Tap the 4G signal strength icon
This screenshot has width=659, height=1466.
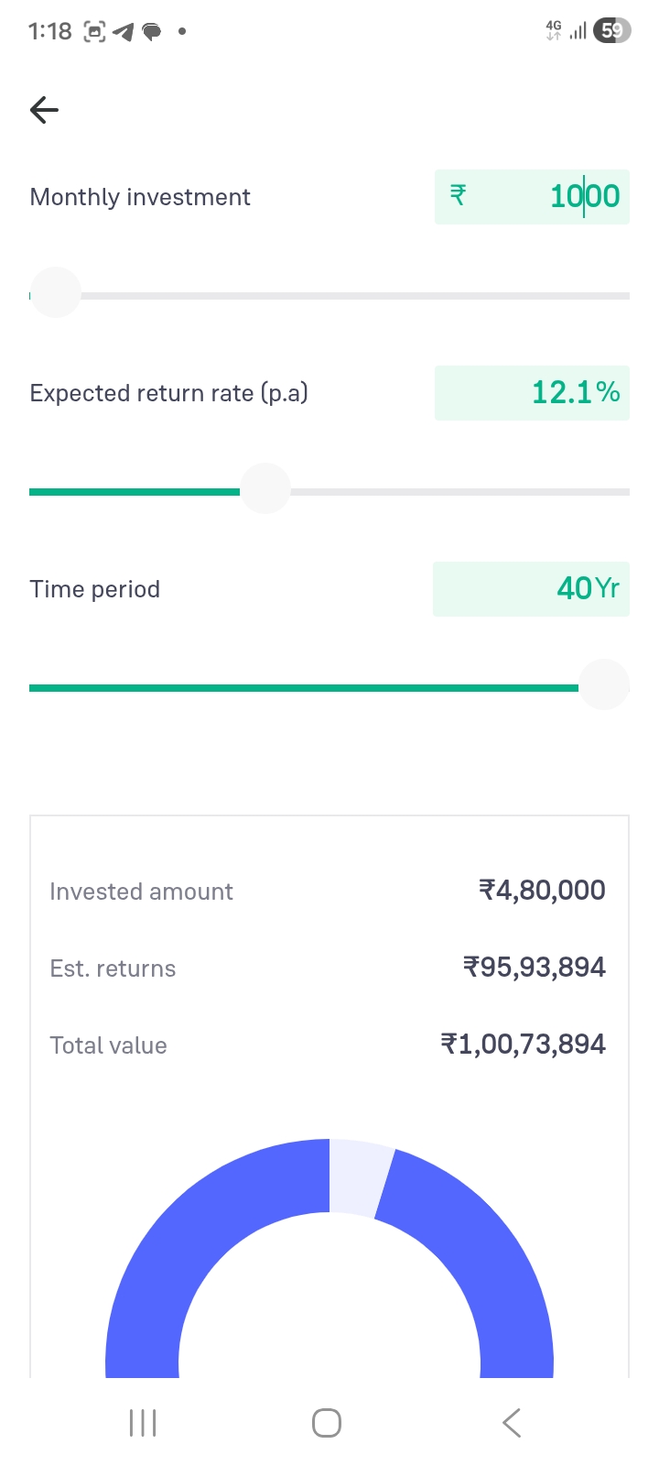tap(566, 31)
